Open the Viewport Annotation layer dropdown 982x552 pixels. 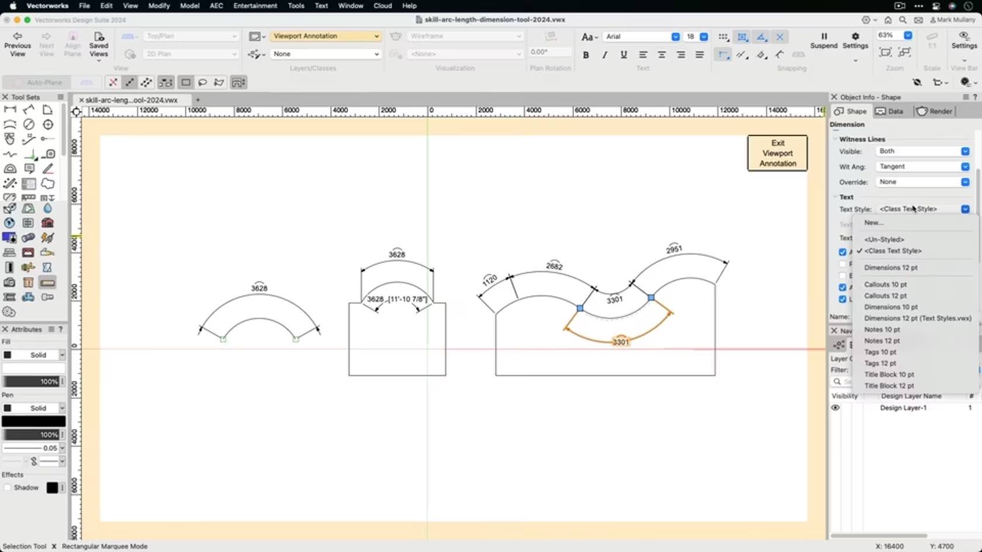326,36
